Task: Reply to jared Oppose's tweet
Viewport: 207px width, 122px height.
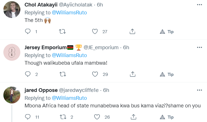Action: pos(28,117)
